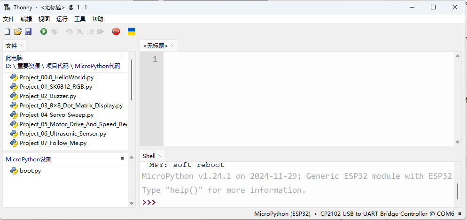
Task: Open the MicroPython设备 panel hamburger menu
Action: click(122, 158)
